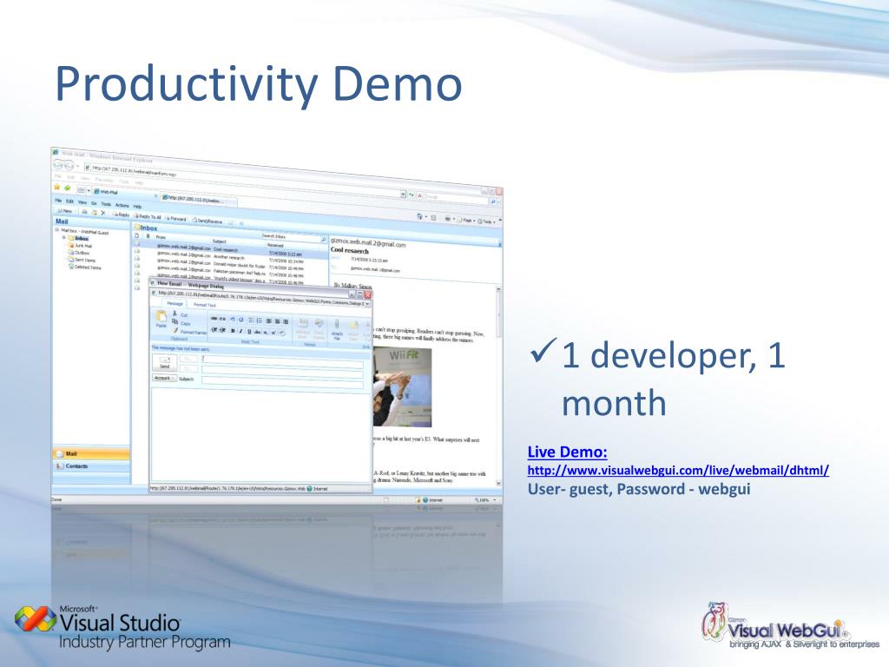
Task: Click the Send/Receive toolbar button
Action: pyautogui.click(x=207, y=221)
